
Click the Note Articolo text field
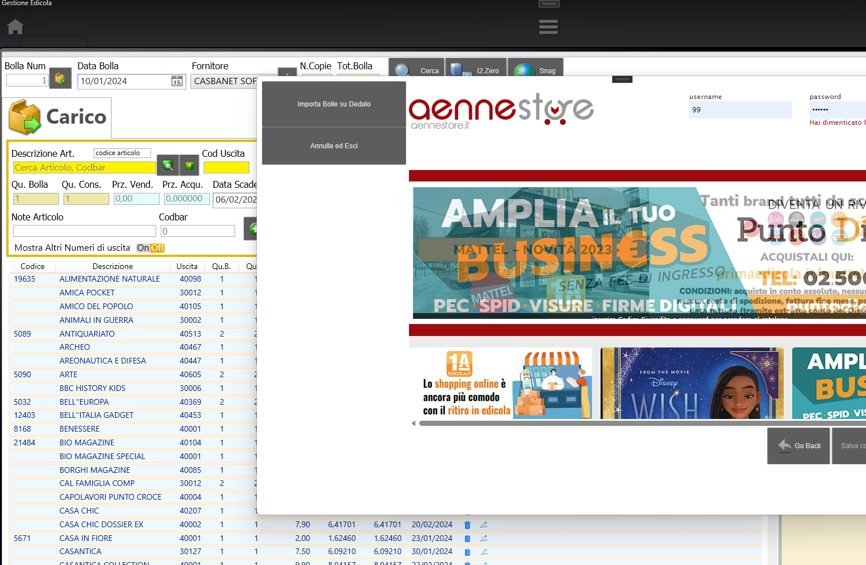click(84, 231)
